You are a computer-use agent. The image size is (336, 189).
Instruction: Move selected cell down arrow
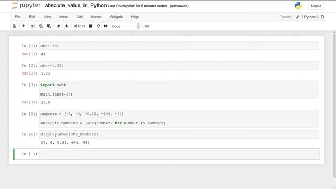pyautogui.click(x=67, y=26)
